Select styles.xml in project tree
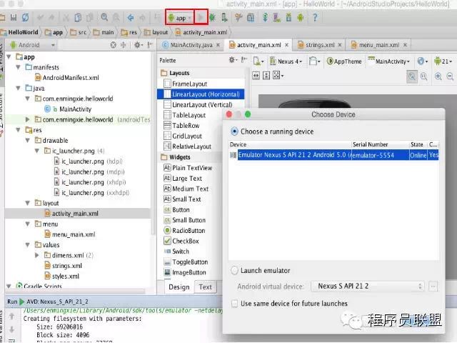 tap(62, 277)
